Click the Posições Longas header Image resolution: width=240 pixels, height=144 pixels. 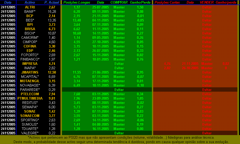point(77,2)
